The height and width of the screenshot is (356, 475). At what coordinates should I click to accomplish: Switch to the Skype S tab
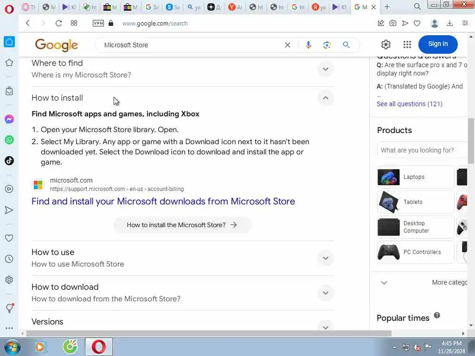point(173,7)
